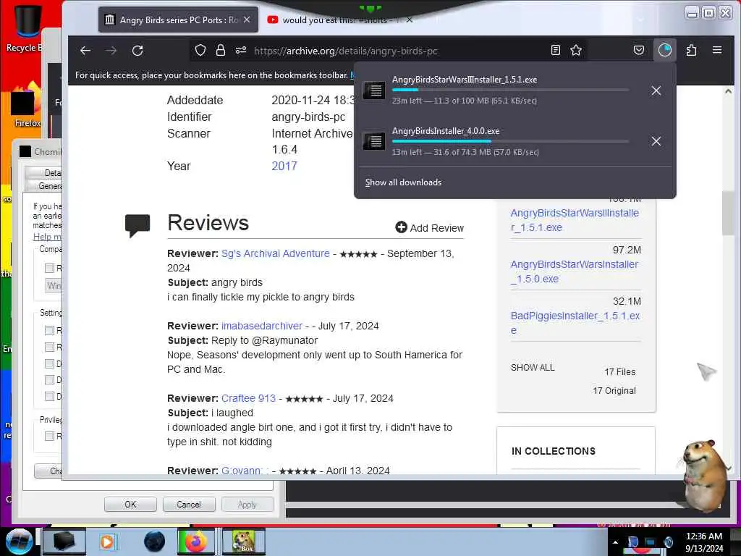
Task: Toggle the downloads progress toolbar icon
Action: pyautogui.click(x=665, y=50)
